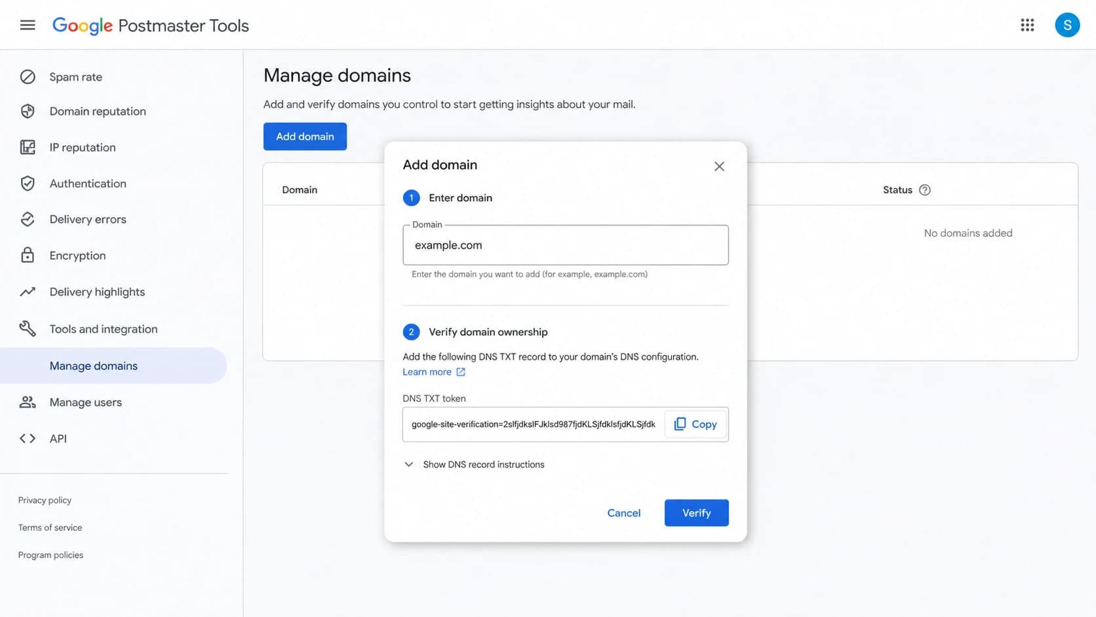1096x617 pixels.
Task: Click the Verify domain ownership heading
Action: [488, 332]
